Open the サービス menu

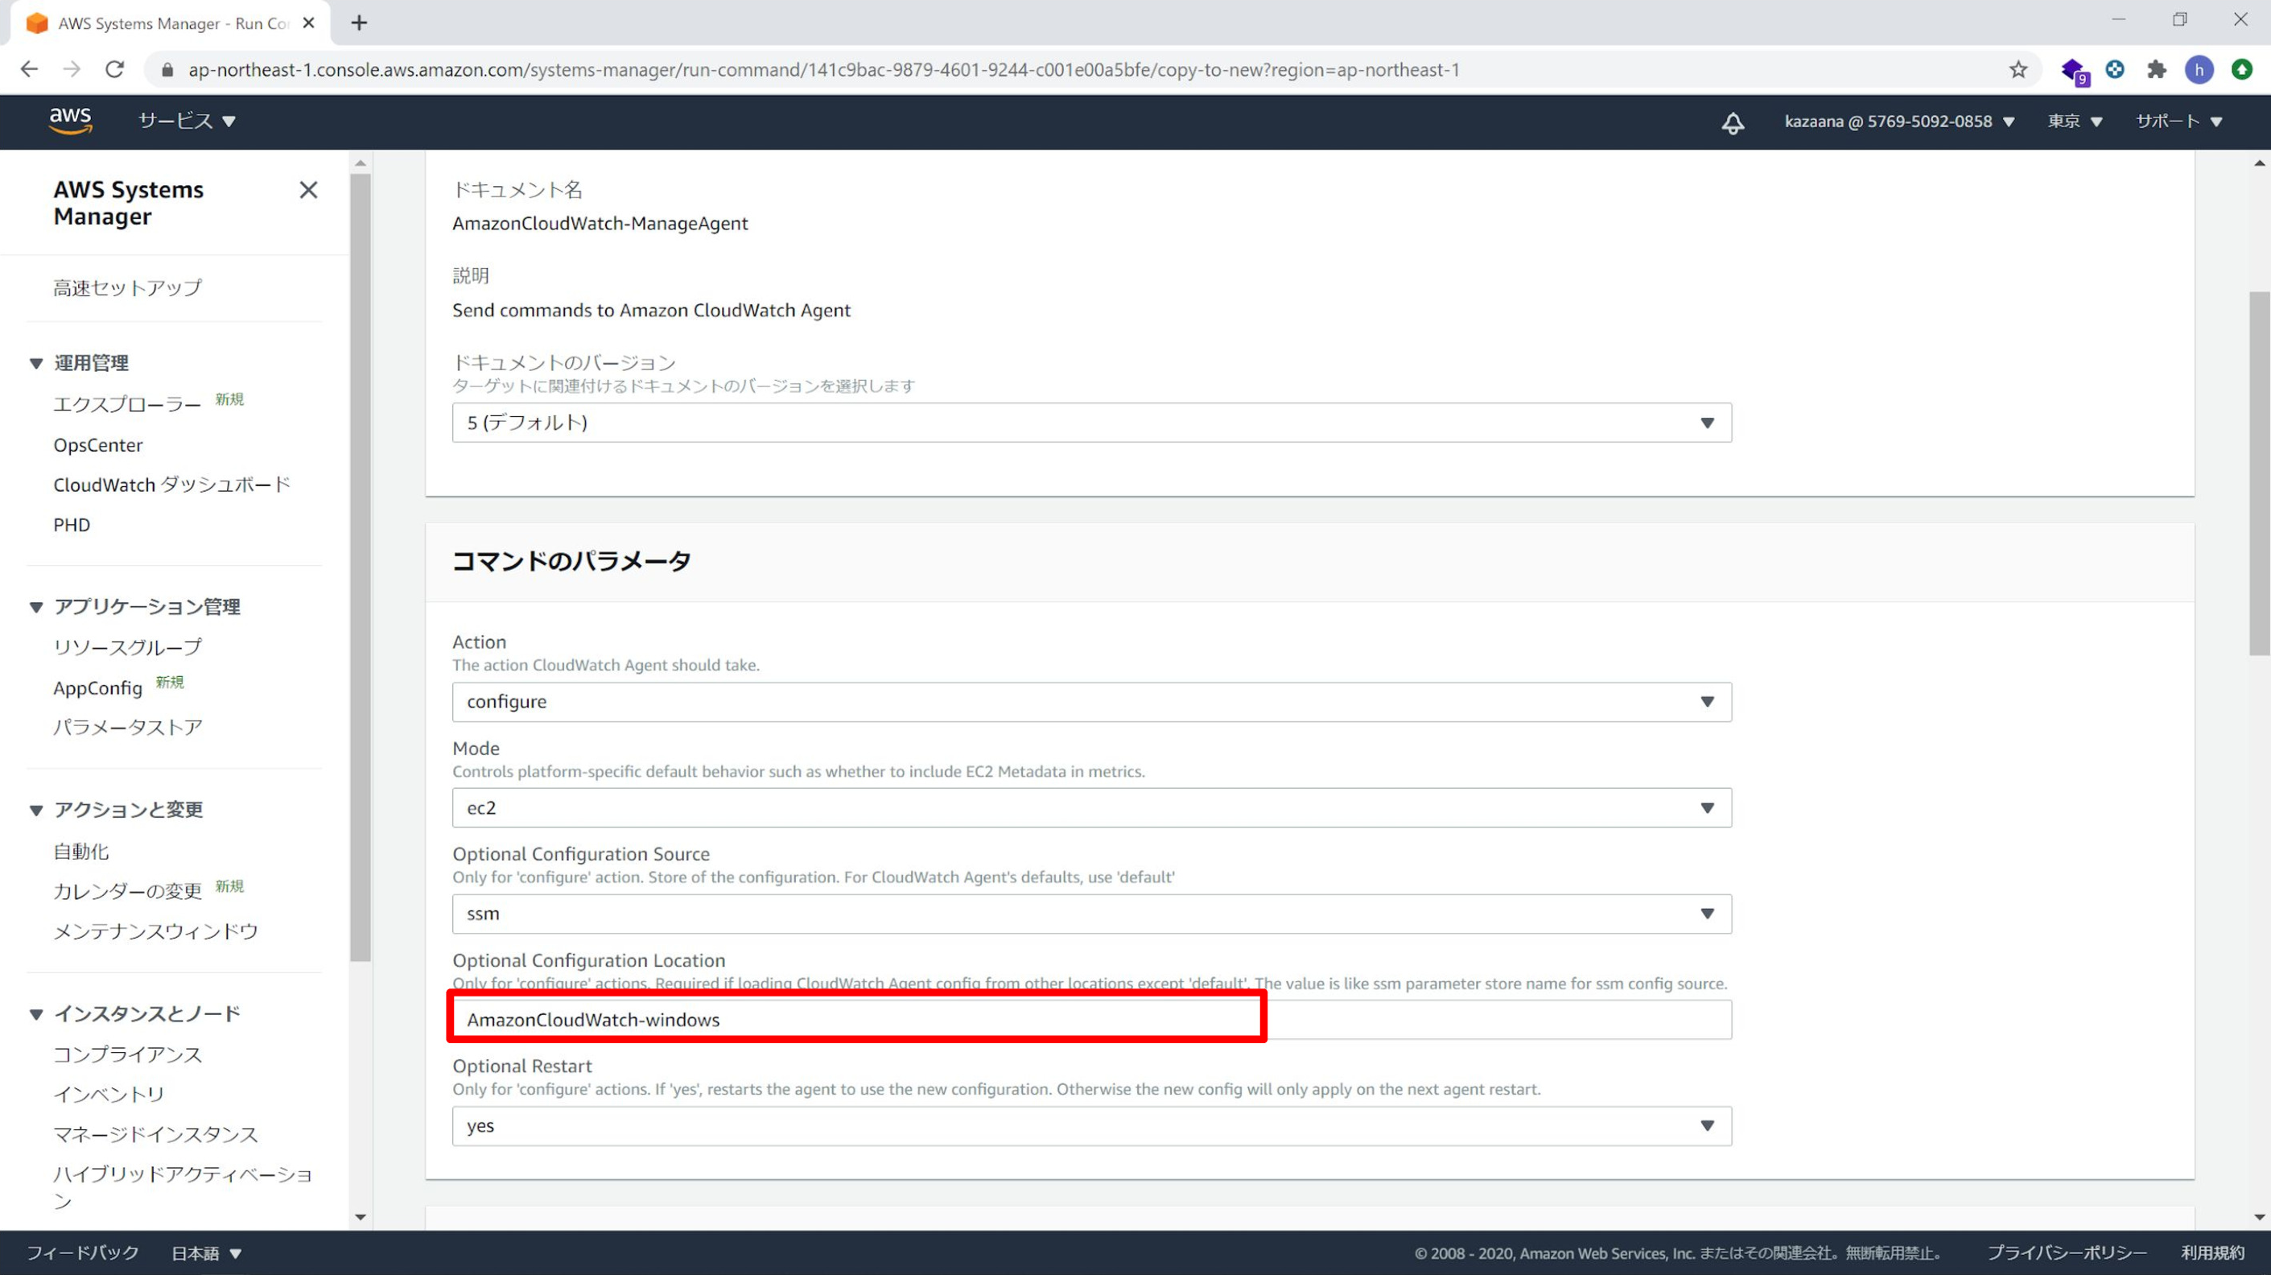pos(187,122)
